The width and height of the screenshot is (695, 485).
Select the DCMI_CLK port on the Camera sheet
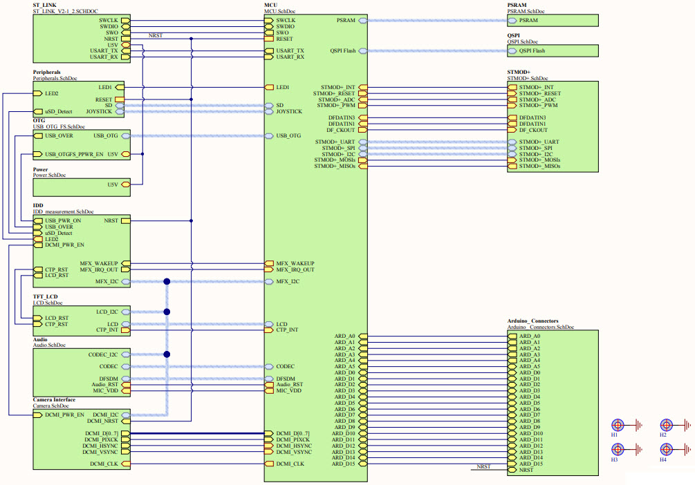pyautogui.click(x=104, y=464)
